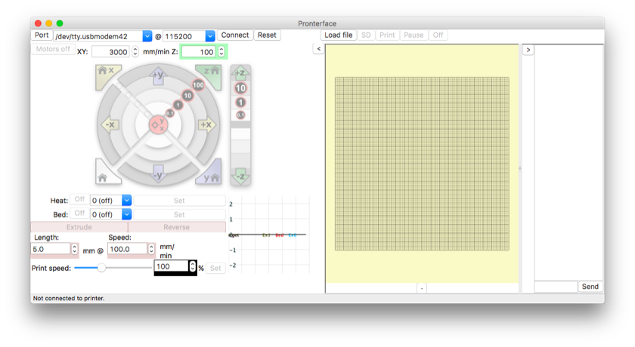Jog the head in +y direction
Viewport: 635px width, 347px height.
click(x=158, y=75)
